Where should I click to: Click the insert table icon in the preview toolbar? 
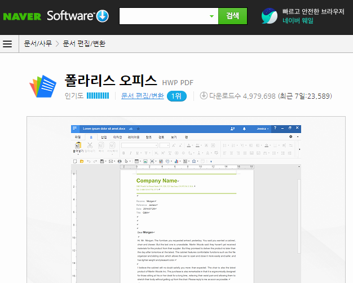coord(136,161)
